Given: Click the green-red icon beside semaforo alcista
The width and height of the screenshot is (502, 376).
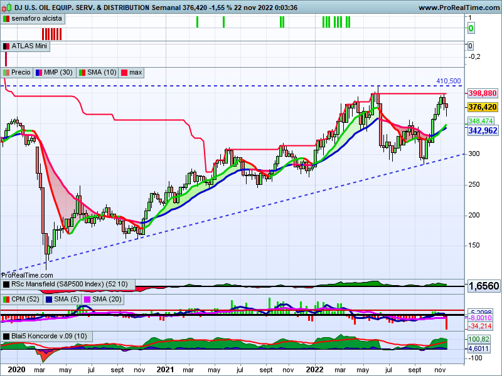Looking at the screenshot, I should point(6,19).
